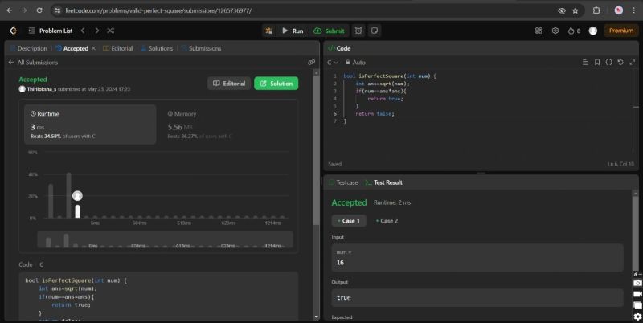Click the debugger icon left of Run
Image resolution: width=643 pixels, height=323 pixels.
click(268, 31)
